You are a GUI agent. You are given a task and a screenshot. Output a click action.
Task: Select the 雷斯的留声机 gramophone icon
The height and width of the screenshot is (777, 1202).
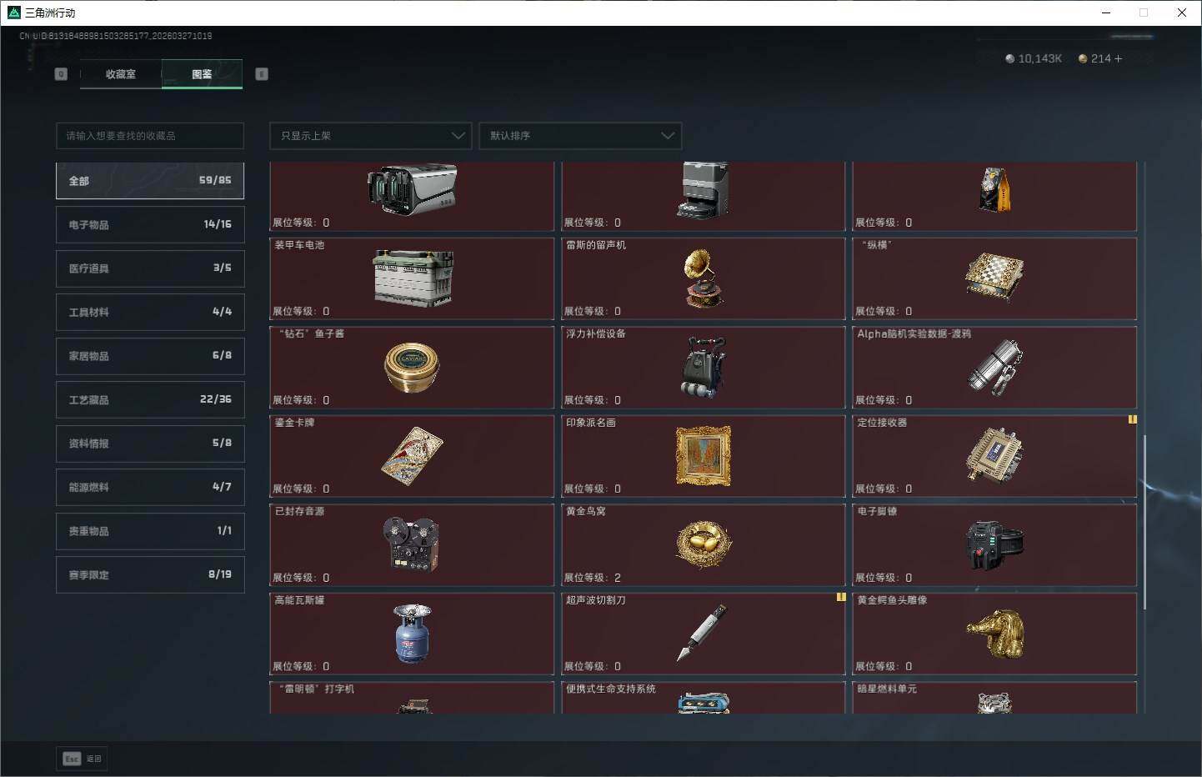[x=703, y=278]
